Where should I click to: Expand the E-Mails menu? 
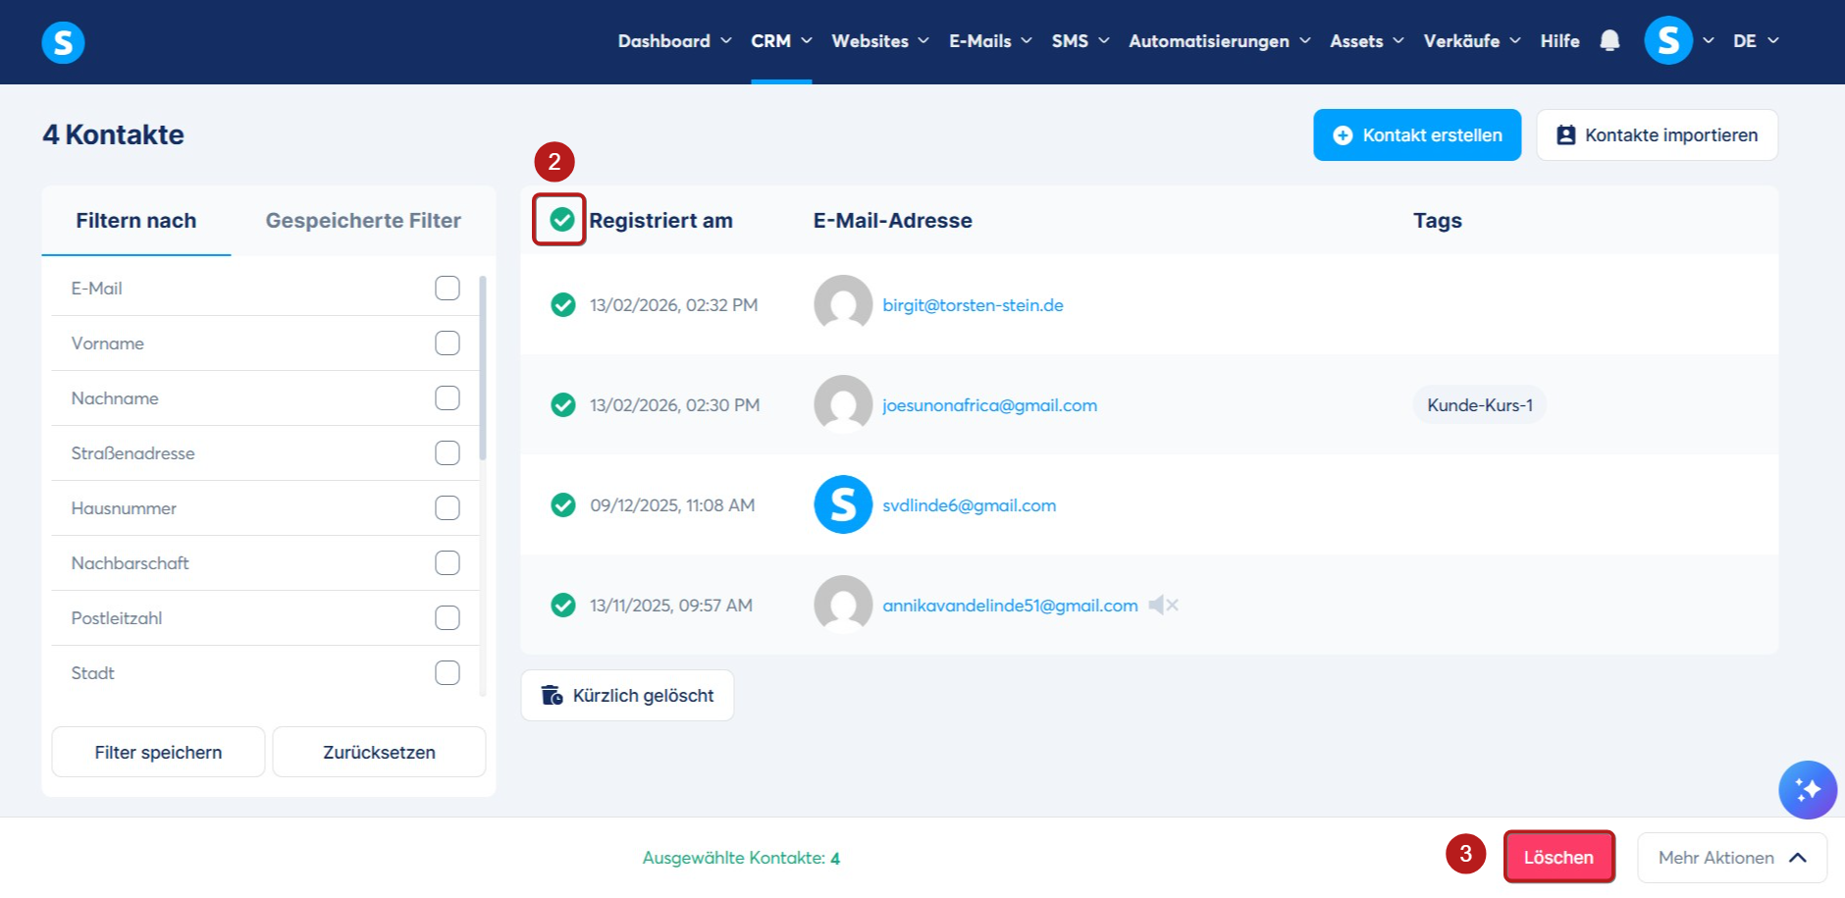990,41
